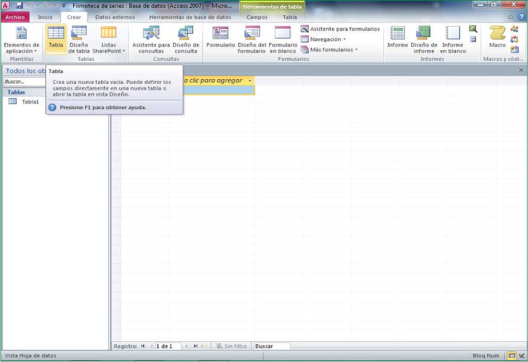The width and height of the screenshot is (528, 362).
Task: Click the Buscar box in record navigator
Action: coord(272,346)
